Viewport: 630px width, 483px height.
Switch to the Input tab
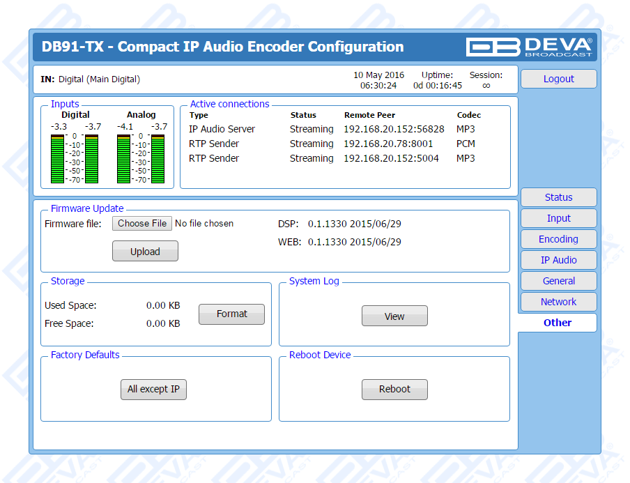click(x=558, y=218)
